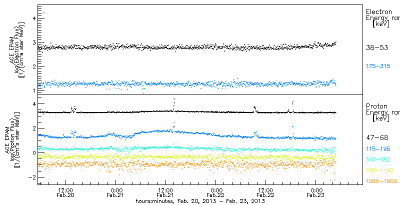Click proton panel y-axis value 0

35,152
